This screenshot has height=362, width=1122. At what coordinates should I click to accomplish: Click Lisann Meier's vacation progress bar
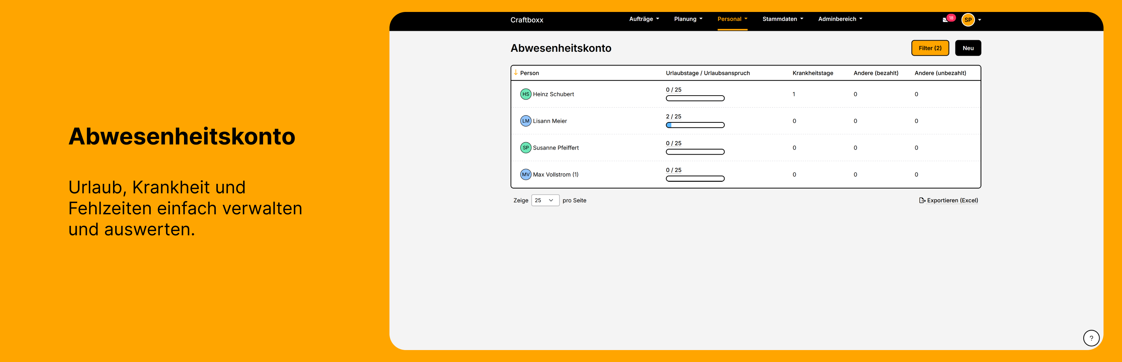coord(695,125)
